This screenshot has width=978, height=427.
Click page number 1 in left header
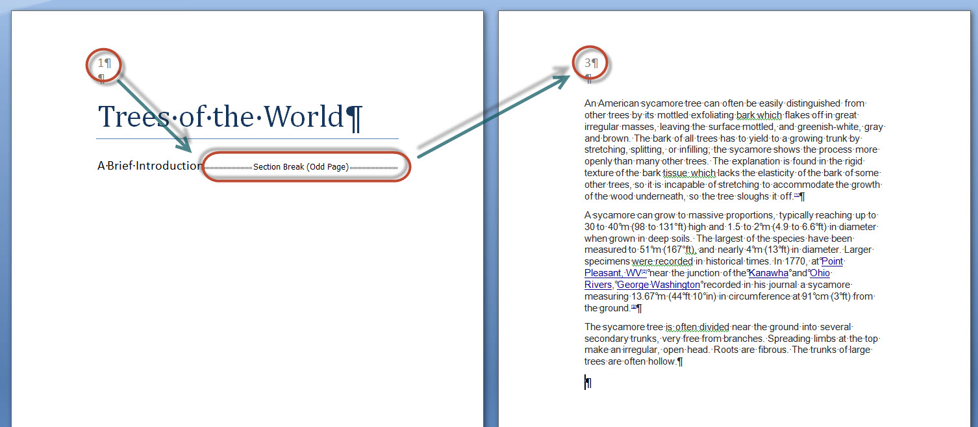tap(101, 64)
